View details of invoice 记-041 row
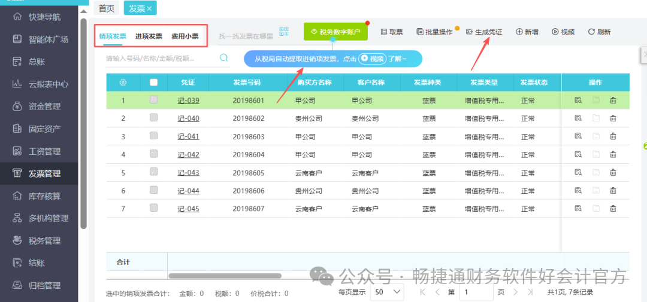This screenshot has height=302, width=647. pyautogui.click(x=578, y=136)
